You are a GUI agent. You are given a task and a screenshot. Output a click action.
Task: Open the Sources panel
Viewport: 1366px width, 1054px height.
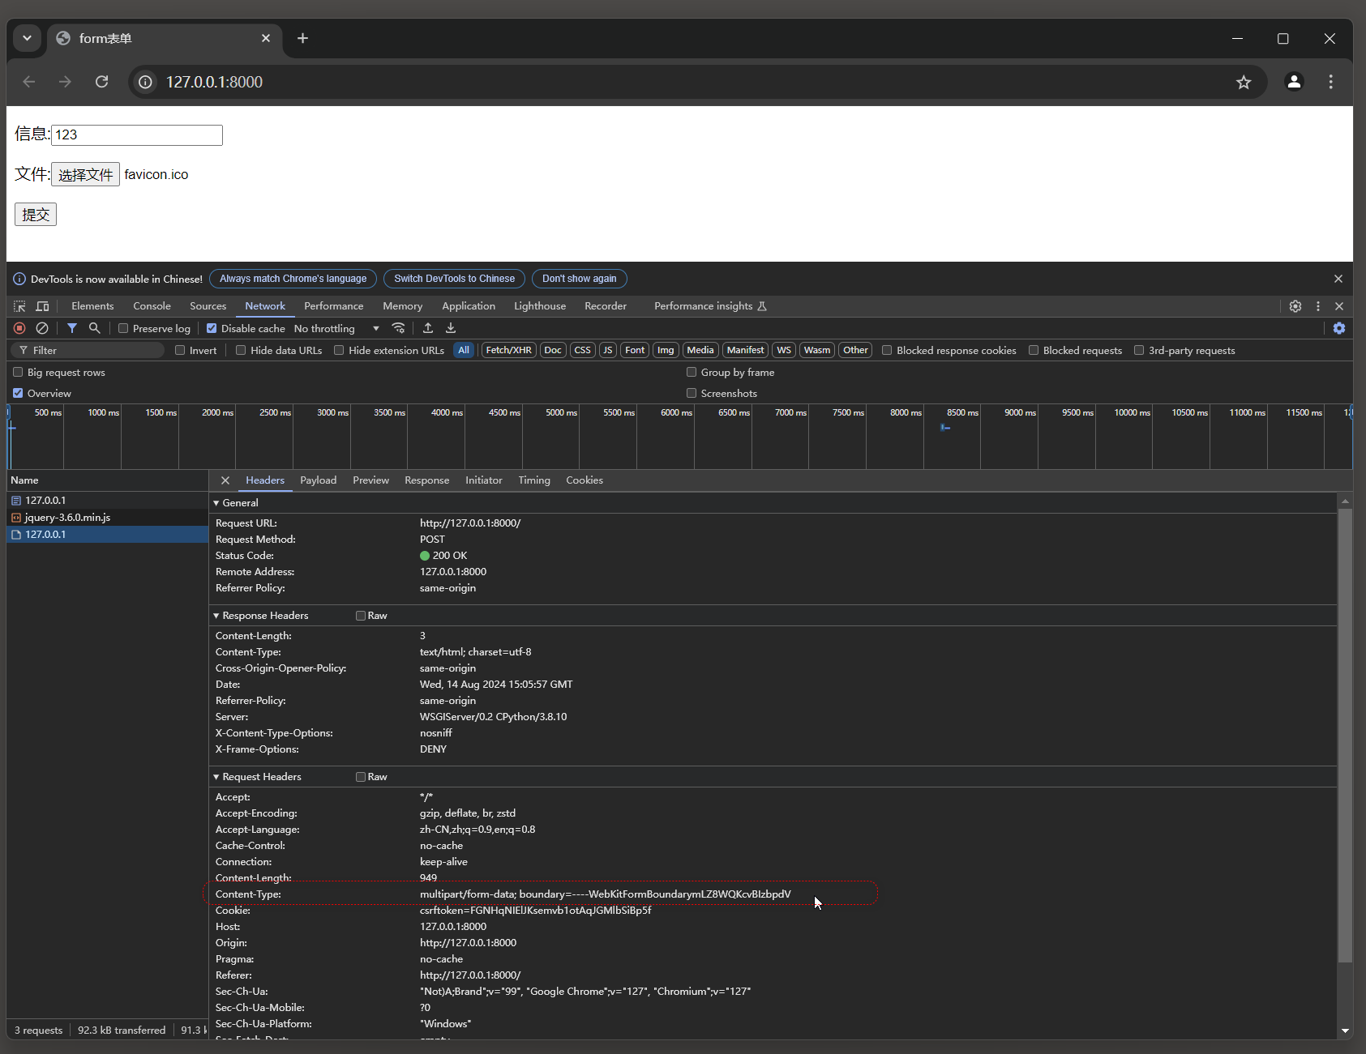coord(208,306)
